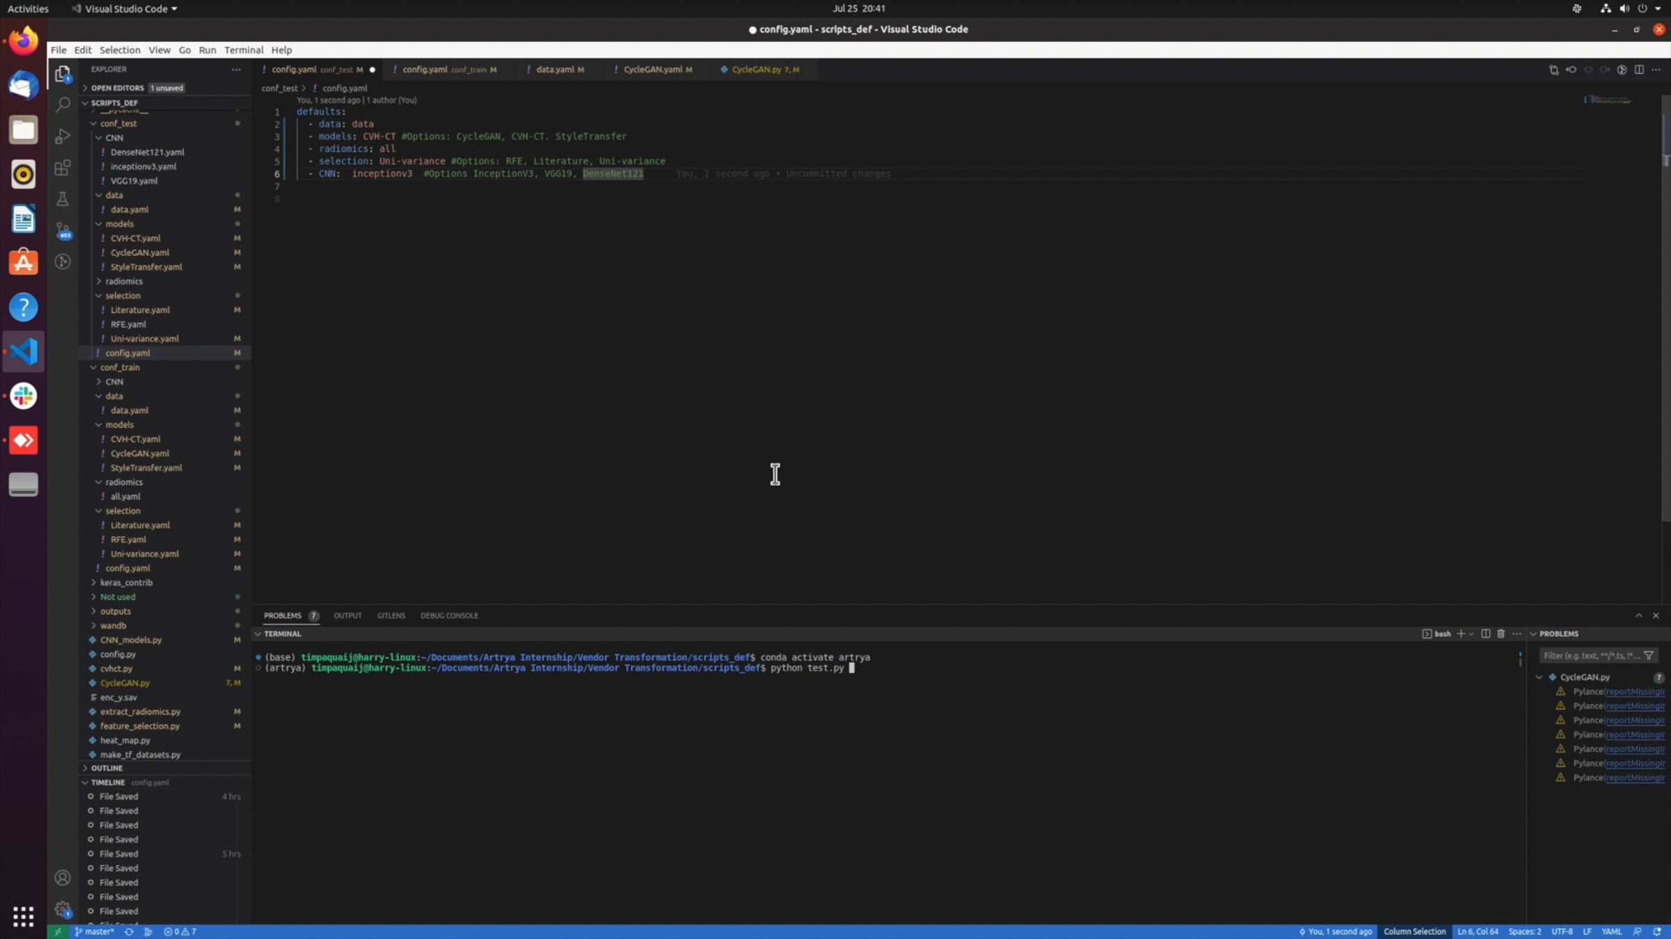The image size is (1671, 939).
Task: Open editor More Actions ellipsis menu
Action: [x=1656, y=70]
